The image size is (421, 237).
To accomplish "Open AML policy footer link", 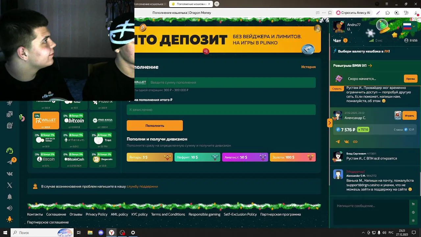I will [x=119, y=214].
